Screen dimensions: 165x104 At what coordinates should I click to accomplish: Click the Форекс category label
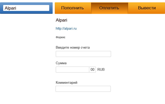coord(60,37)
